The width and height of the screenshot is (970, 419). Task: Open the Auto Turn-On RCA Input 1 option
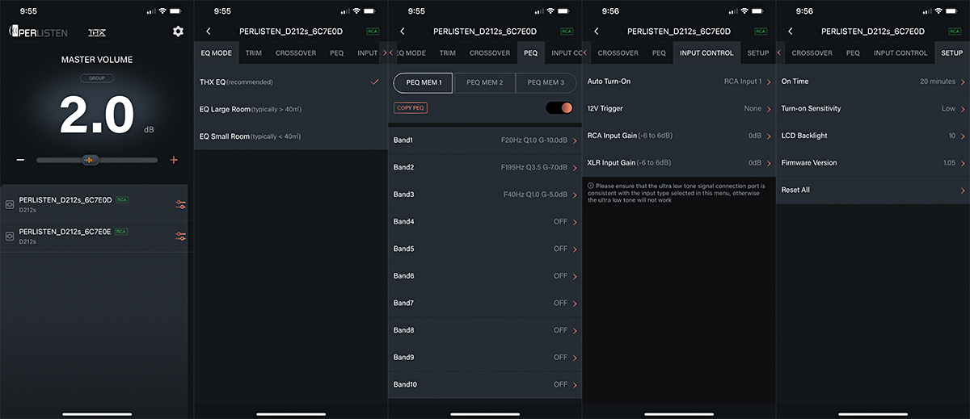pyautogui.click(x=678, y=82)
